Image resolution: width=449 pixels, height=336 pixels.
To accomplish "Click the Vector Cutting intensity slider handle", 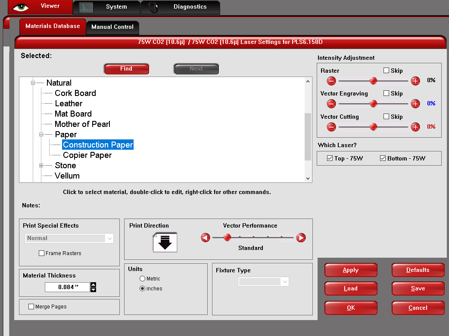I will tap(373, 126).
